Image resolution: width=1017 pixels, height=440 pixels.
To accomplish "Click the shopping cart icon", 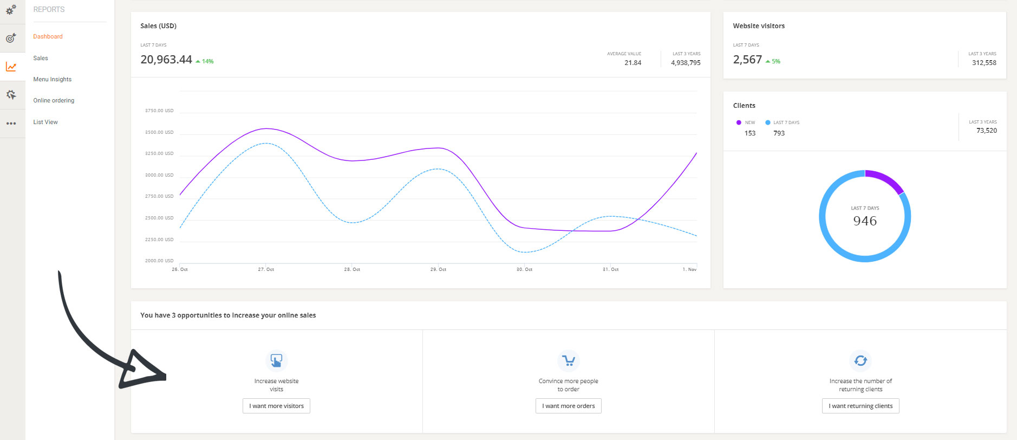I will click(x=568, y=360).
